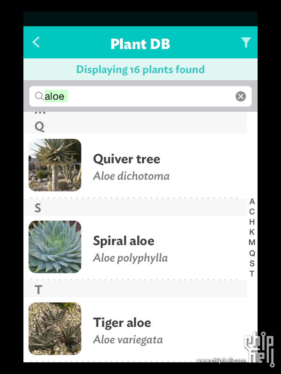
Task: Open the Spiral aloe thumbnail
Action: click(55, 247)
